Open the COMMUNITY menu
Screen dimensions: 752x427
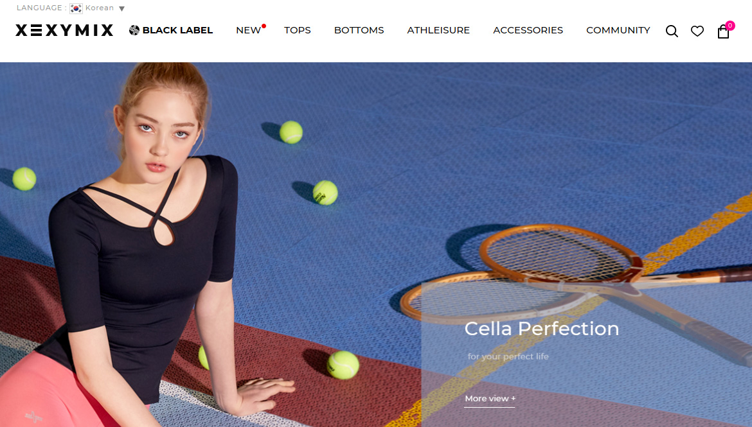[x=618, y=30]
